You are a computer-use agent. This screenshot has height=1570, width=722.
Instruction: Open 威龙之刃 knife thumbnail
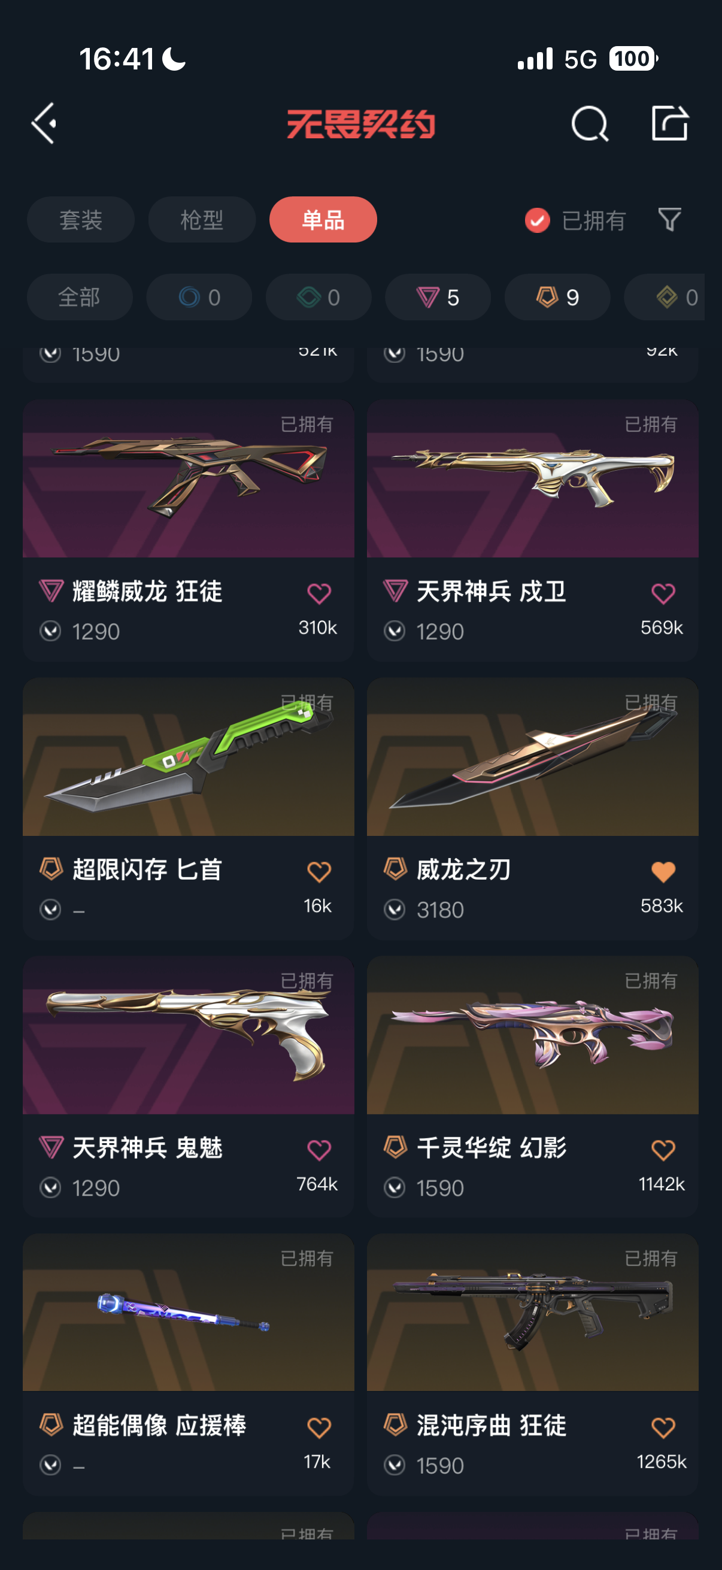[532, 756]
